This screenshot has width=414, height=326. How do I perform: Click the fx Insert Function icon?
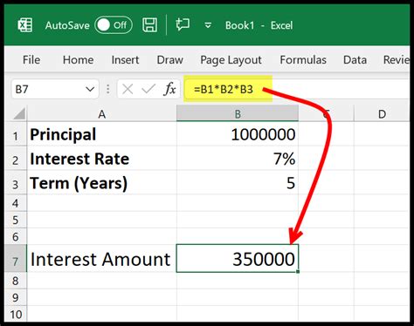170,89
